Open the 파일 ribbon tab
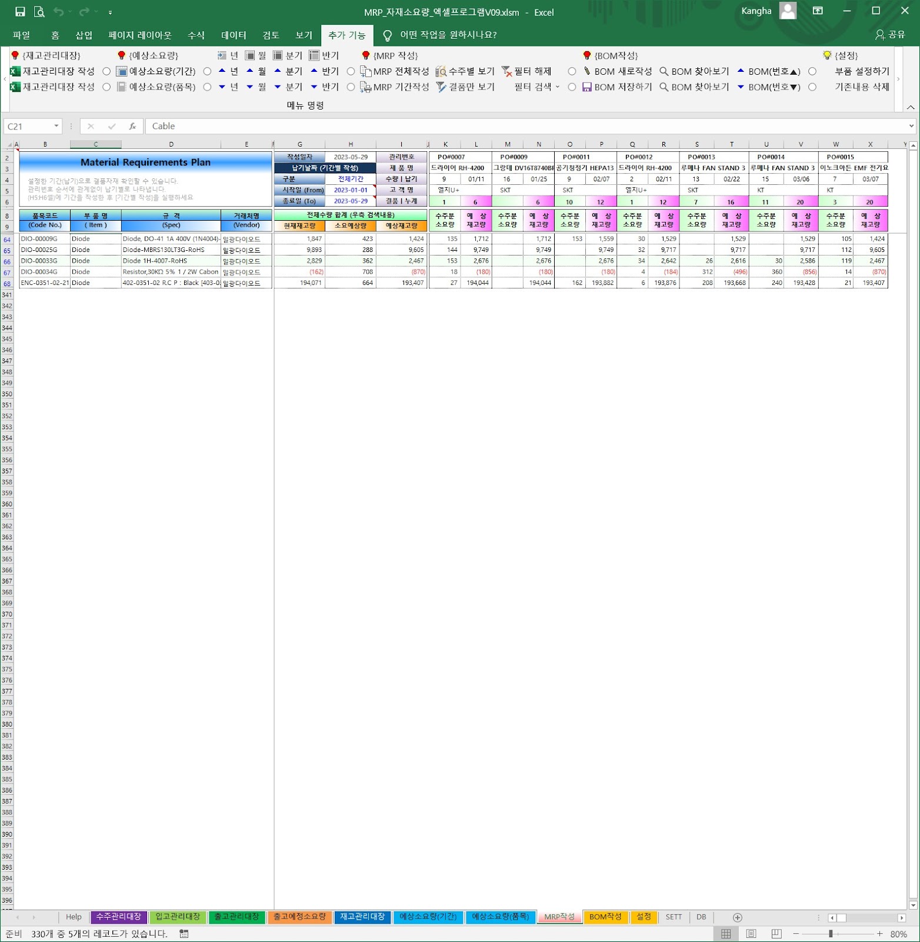This screenshot has height=942, width=920. pyautogui.click(x=22, y=35)
